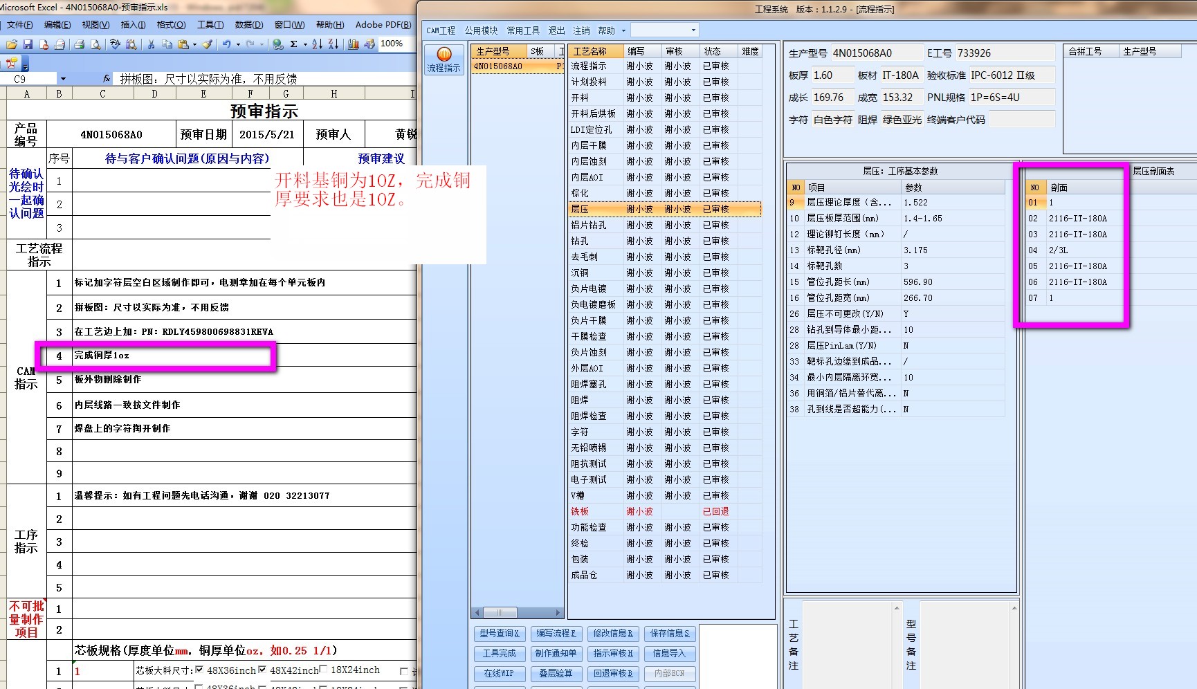Open the 数据(D) menu in Excel
Image resolution: width=1197 pixels, height=689 pixels.
[x=249, y=25]
